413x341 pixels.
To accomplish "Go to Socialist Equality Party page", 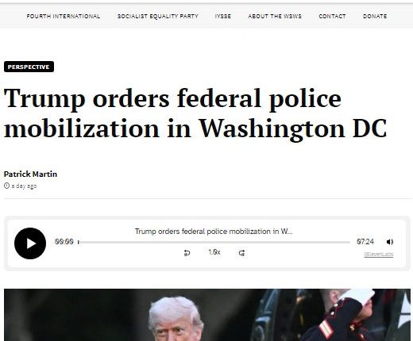I will (x=158, y=17).
